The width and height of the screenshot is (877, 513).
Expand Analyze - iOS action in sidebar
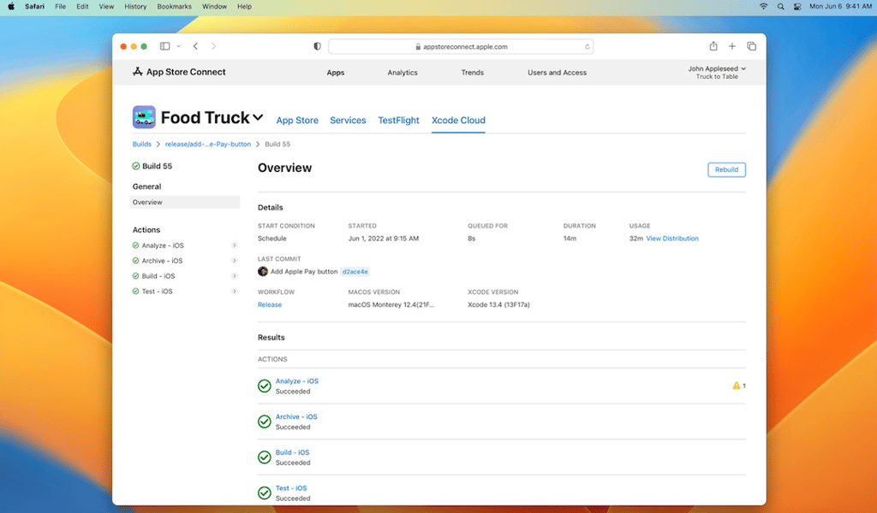click(235, 245)
